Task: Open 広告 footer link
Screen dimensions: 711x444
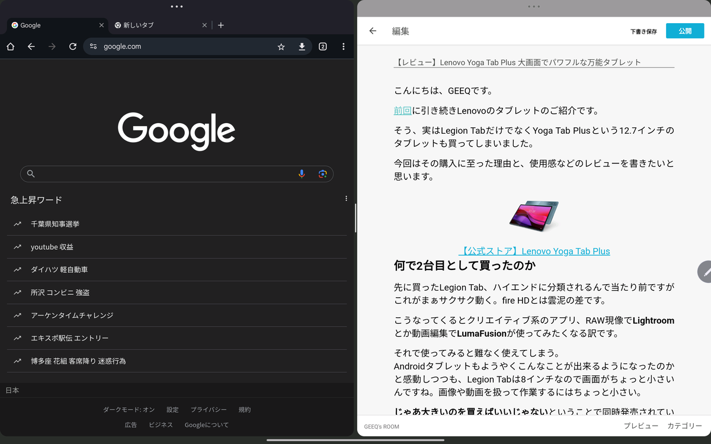Action: [131, 425]
